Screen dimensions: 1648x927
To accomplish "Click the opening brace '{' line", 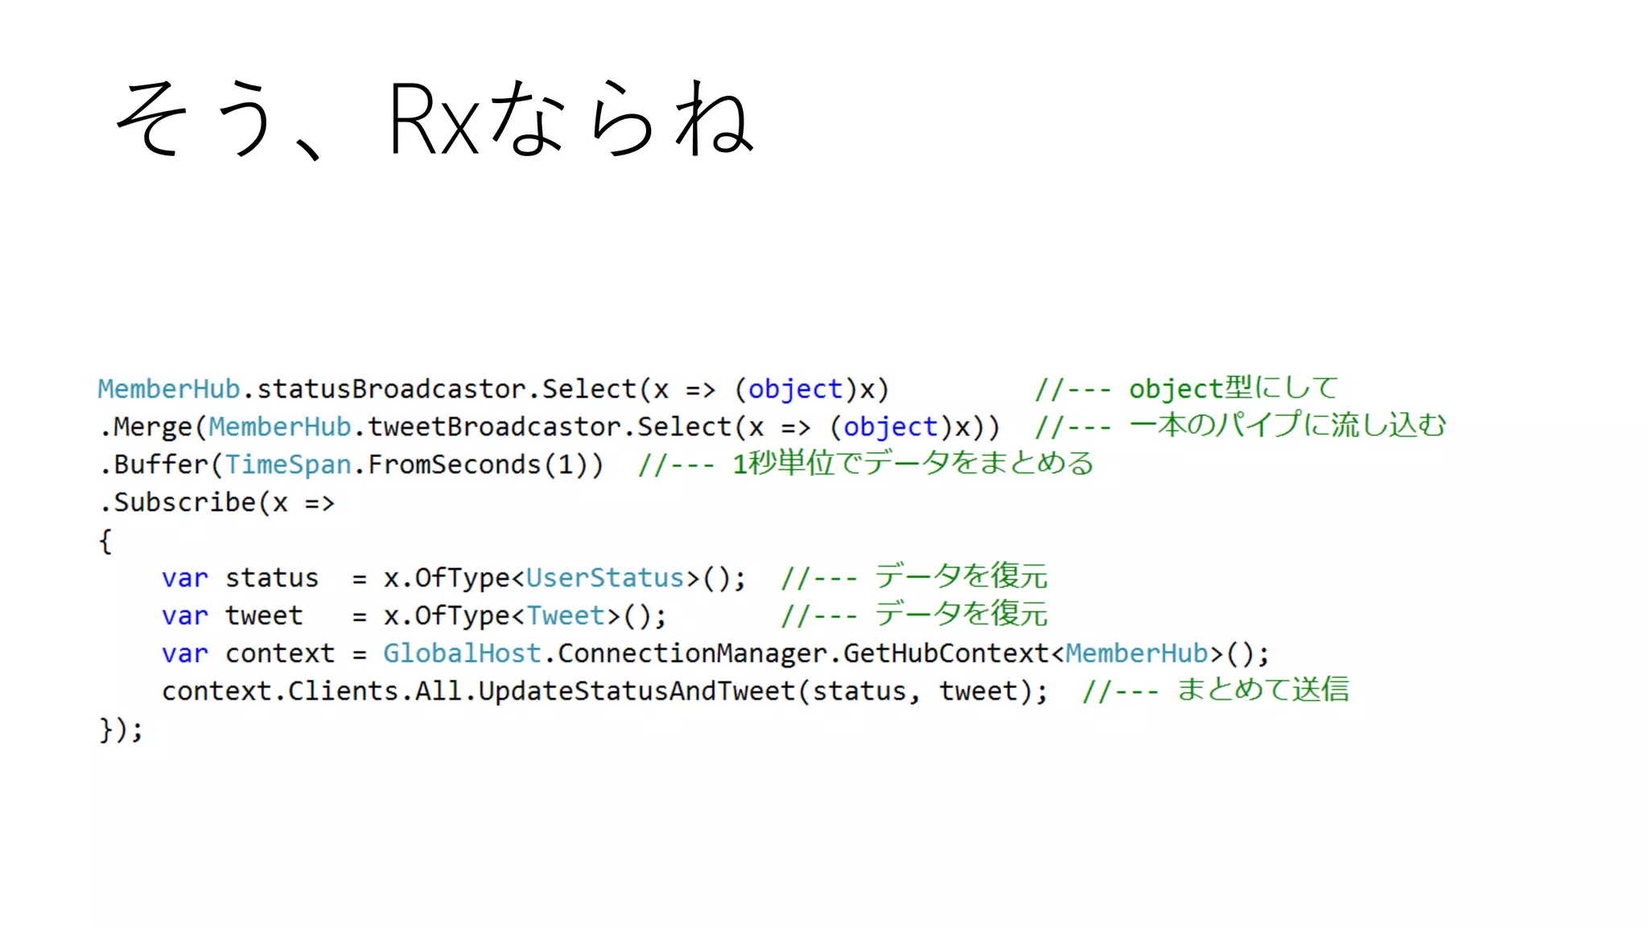I will (x=105, y=541).
